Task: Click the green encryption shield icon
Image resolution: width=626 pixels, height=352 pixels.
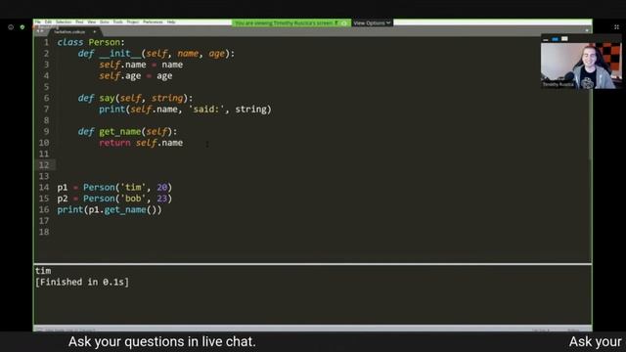Action: click(22, 27)
